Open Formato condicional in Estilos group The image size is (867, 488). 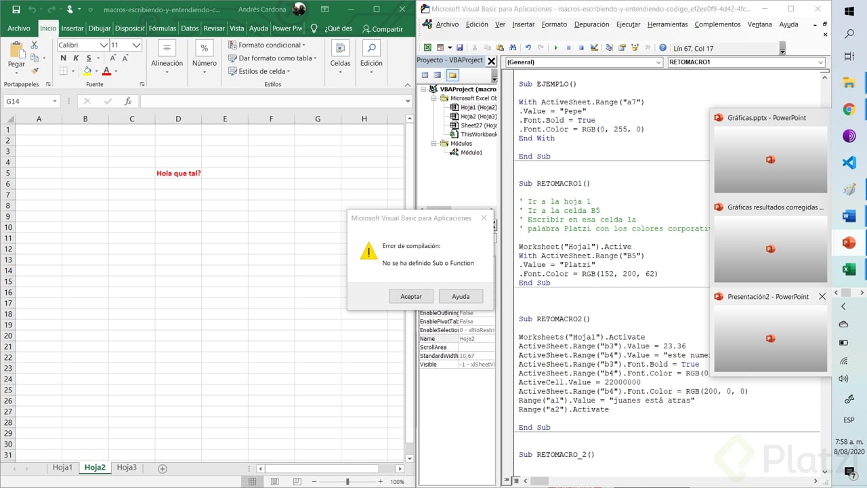[x=267, y=45]
